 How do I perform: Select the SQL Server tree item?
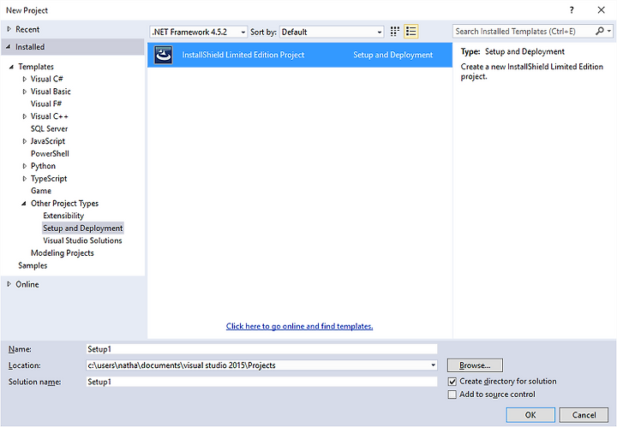click(49, 129)
